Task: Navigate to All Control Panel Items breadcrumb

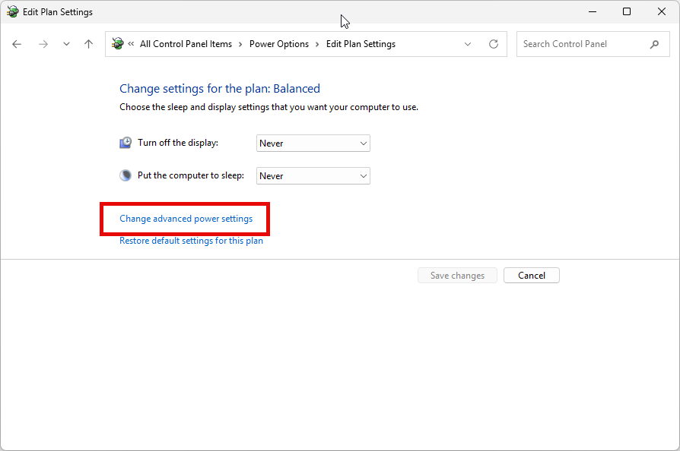Action: (186, 44)
